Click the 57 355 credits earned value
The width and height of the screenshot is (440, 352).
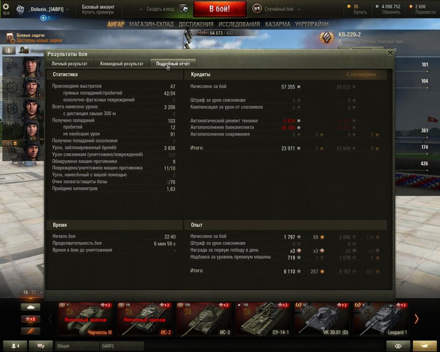(288, 87)
